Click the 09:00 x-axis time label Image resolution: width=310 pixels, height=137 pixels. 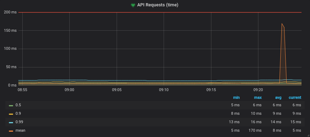(69, 90)
